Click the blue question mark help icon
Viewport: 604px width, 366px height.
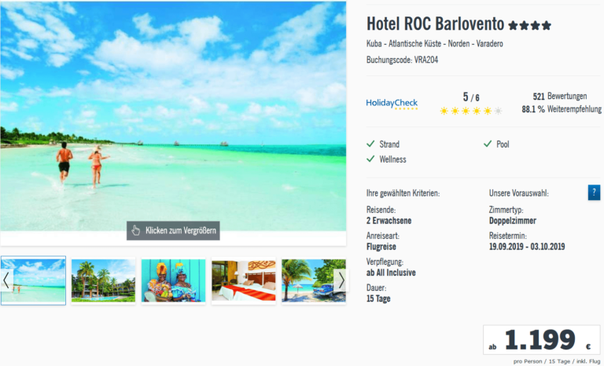[594, 192]
